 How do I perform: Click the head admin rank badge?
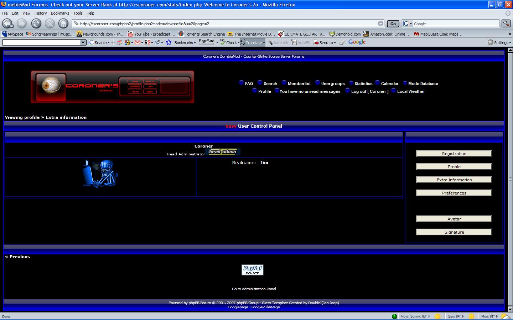(x=223, y=152)
